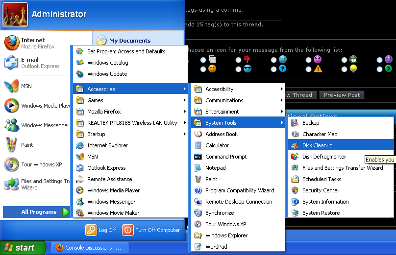
Task: Select the green grinning smiley icon radio
Action: 344,60
